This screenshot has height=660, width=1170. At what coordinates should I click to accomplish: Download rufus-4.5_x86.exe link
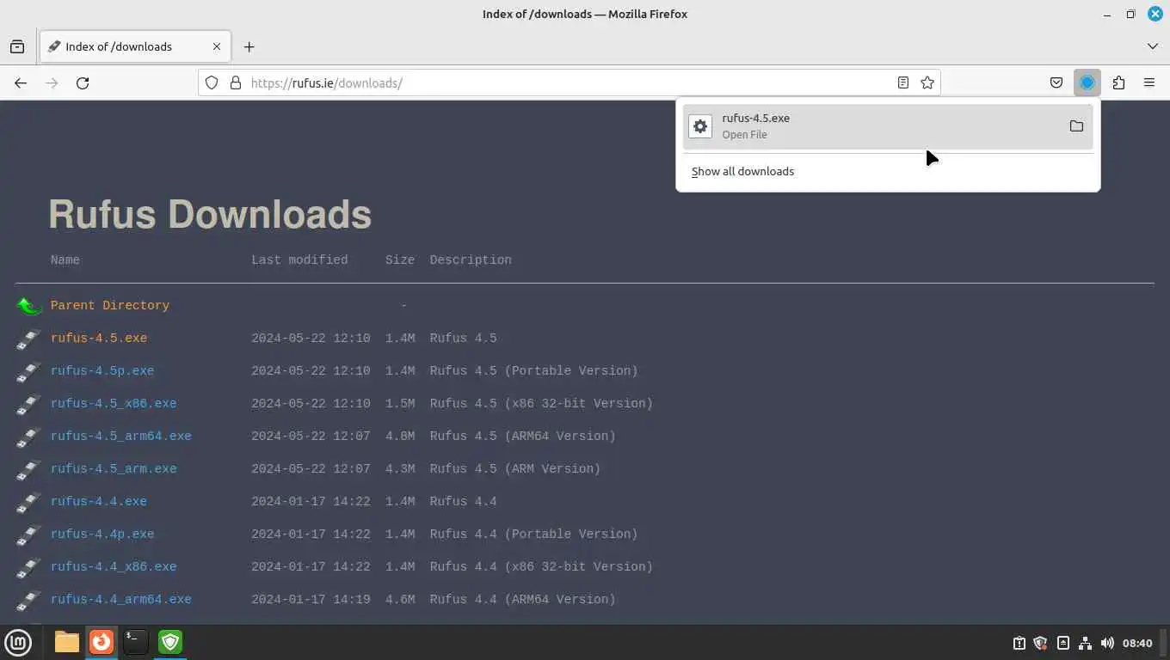point(114,403)
